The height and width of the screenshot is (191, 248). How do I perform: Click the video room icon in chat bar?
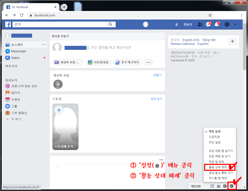pos(225,186)
